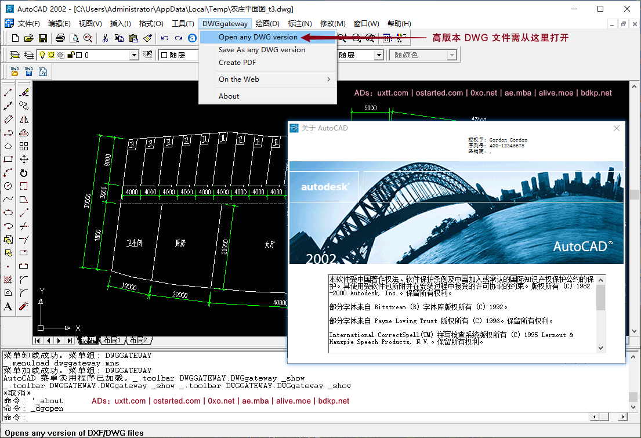Redo the last undone action
This screenshot has width=641, height=438.
[x=179, y=38]
